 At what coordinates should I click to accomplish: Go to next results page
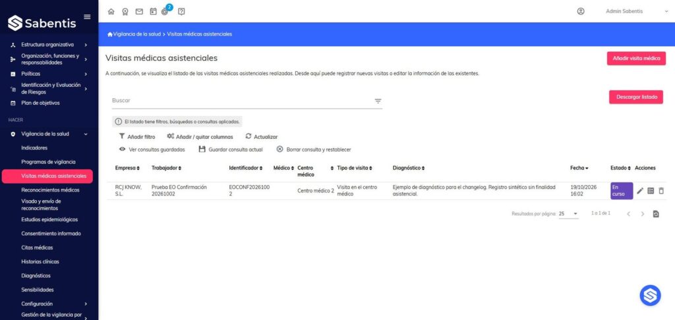[x=642, y=214]
